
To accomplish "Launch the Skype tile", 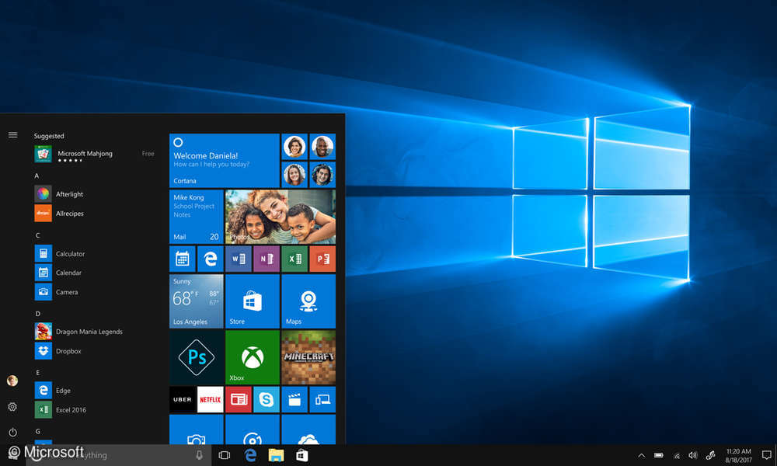I will [x=267, y=399].
